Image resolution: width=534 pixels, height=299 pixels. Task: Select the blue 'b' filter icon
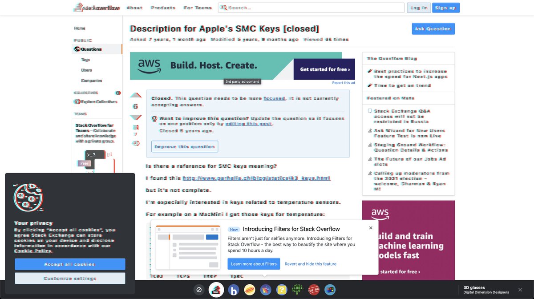point(233,290)
